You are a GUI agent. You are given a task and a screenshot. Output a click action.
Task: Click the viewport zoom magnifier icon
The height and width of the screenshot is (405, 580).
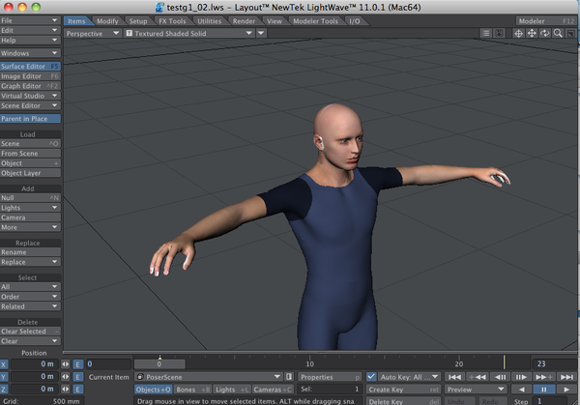click(558, 34)
